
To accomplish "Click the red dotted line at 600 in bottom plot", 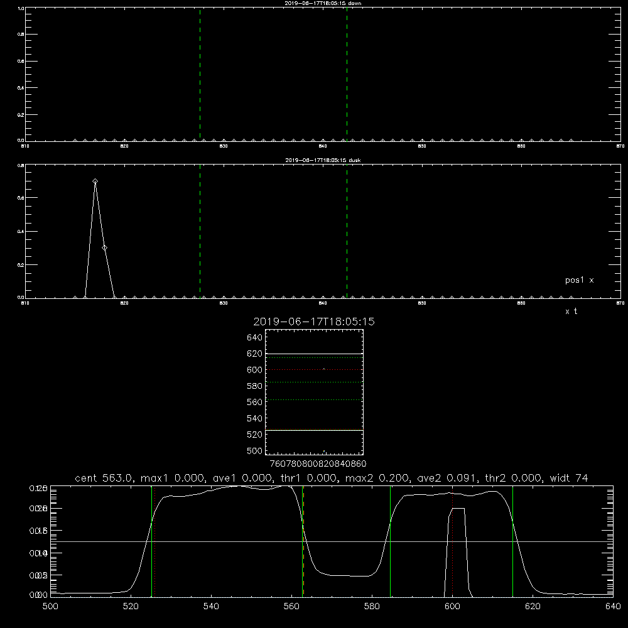I will point(453,541).
